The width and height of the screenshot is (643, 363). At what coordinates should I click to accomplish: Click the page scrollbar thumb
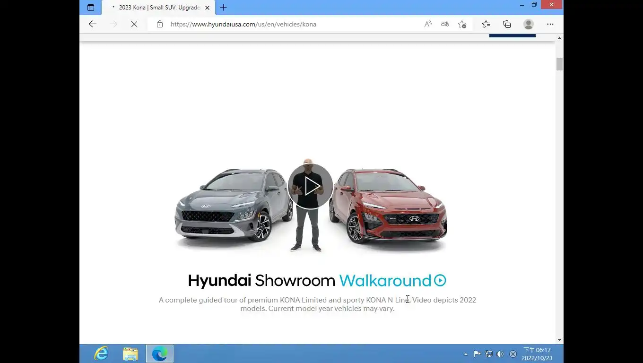point(559,64)
